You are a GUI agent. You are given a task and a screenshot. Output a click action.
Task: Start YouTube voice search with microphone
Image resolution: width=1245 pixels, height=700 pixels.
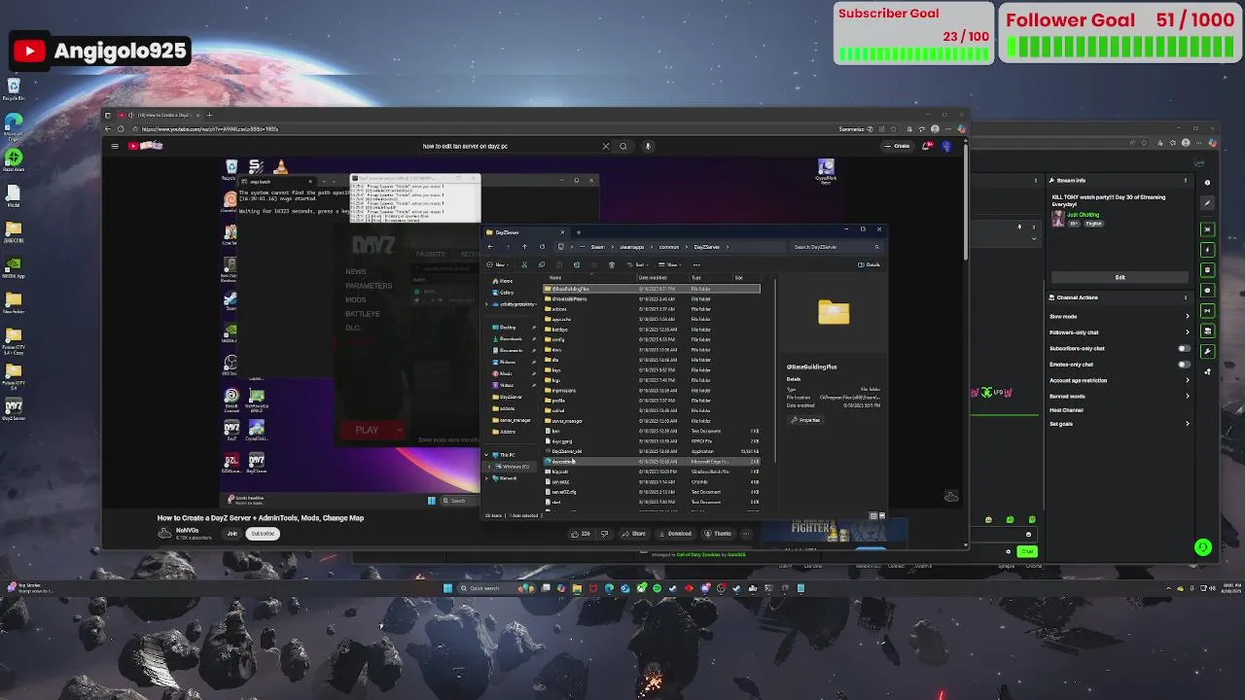[x=648, y=146]
